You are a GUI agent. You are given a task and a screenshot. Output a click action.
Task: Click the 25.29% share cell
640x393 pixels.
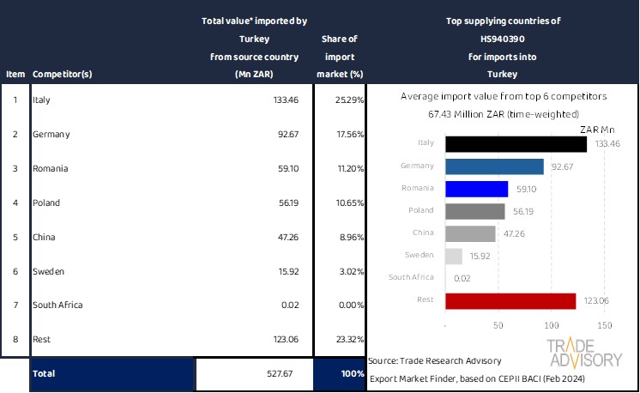click(x=339, y=100)
